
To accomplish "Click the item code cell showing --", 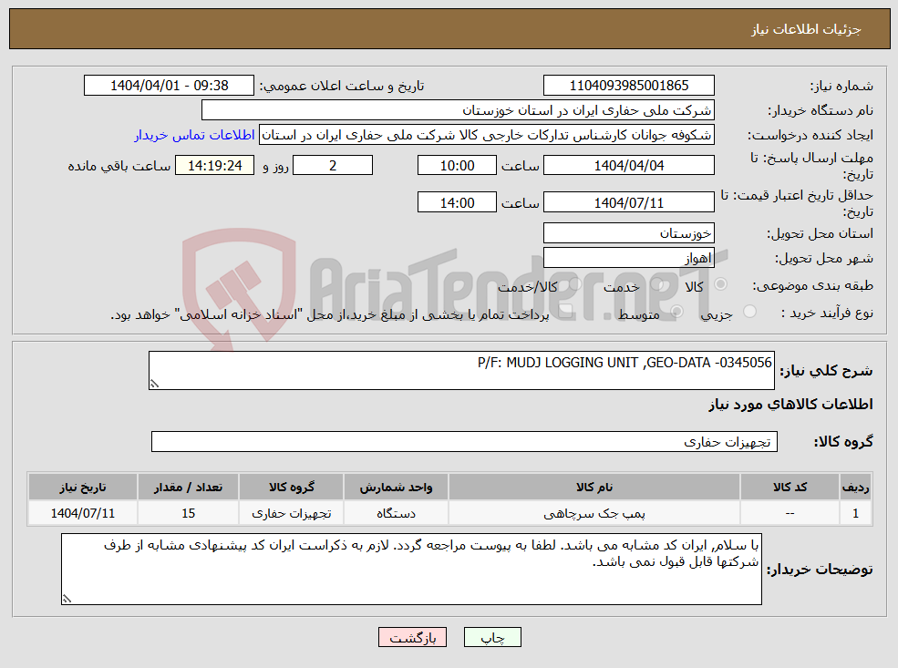I will (790, 513).
